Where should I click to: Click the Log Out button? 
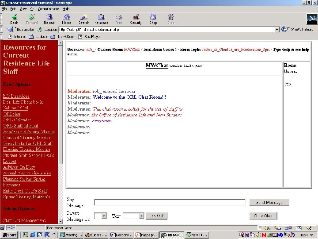point(156,216)
